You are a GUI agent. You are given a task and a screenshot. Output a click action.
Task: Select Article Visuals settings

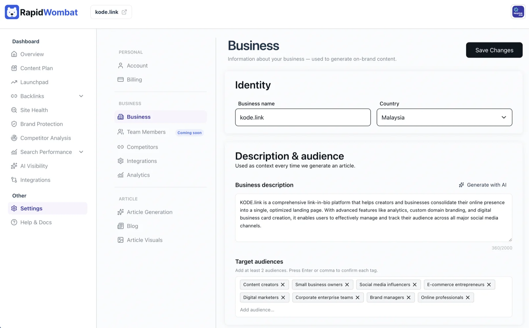pyautogui.click(x=145, y=240)
